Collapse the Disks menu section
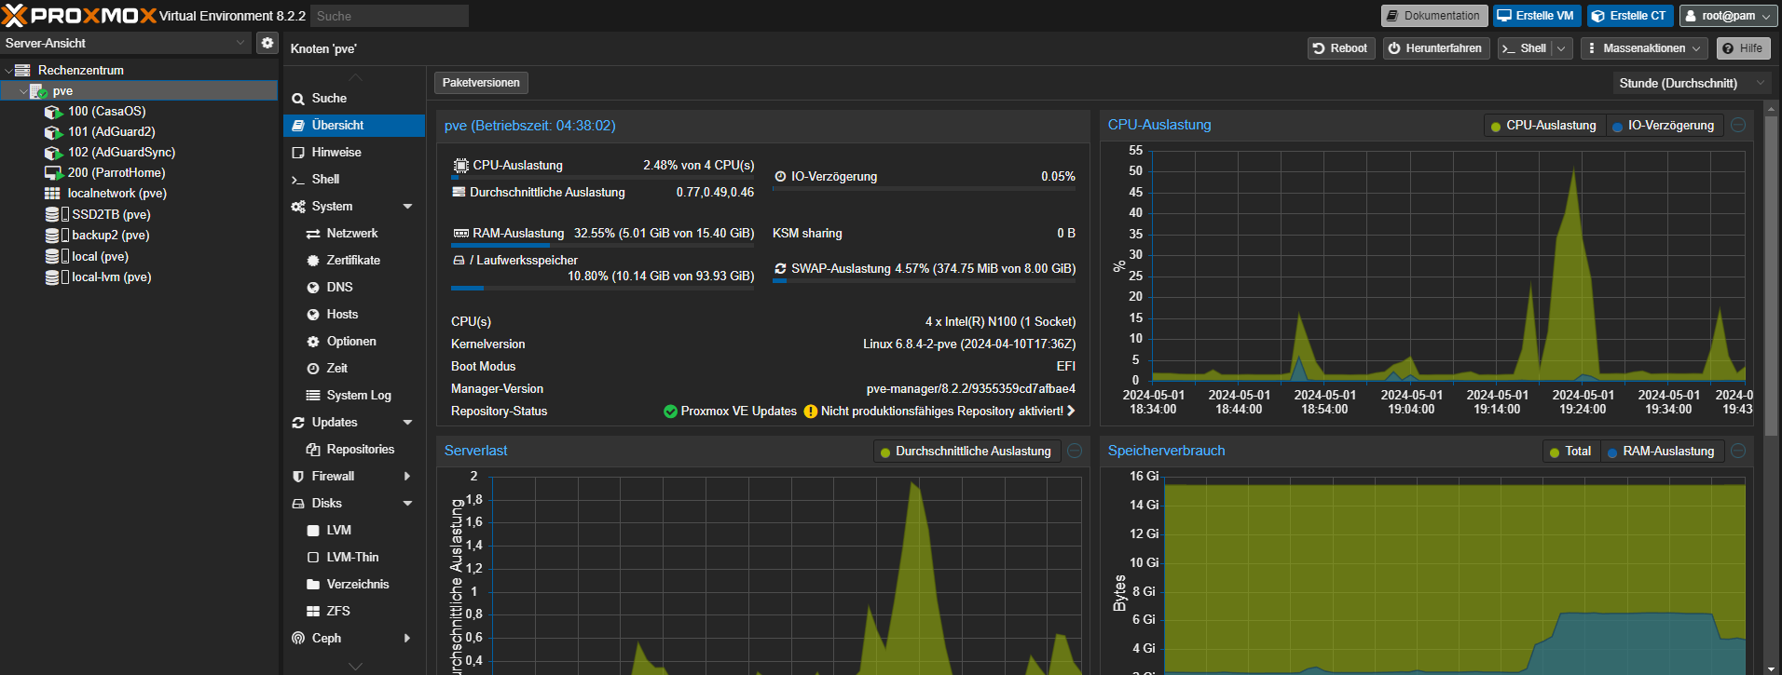 (x=407, y=504)
